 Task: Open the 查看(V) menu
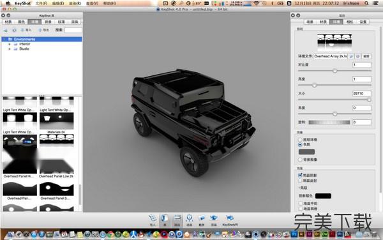[93, 3]
